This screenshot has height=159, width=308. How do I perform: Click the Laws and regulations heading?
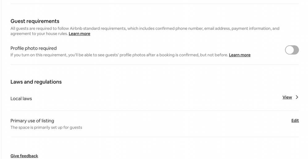point(36,82)
